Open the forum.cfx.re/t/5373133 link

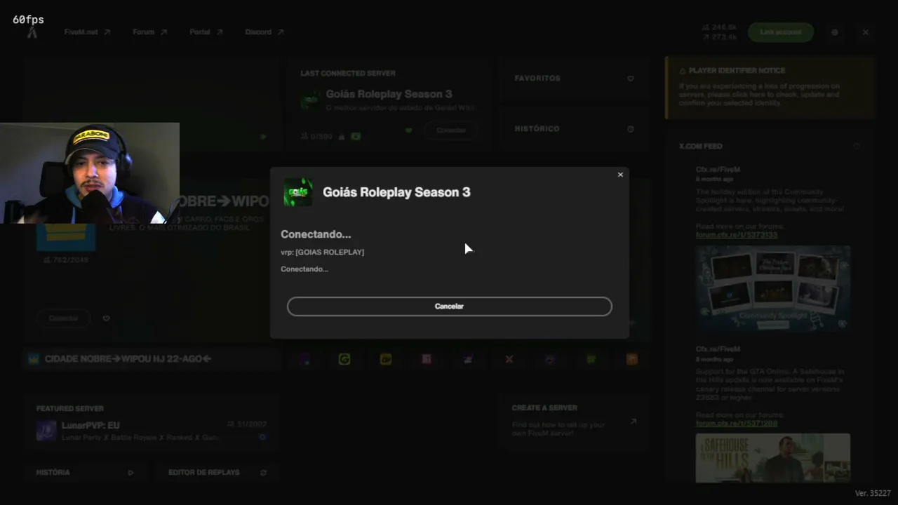[737, 235]
